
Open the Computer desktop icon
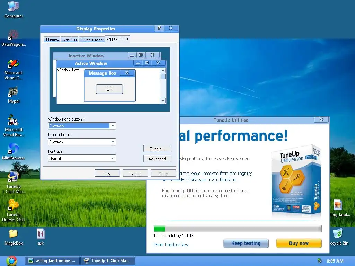point(14,9)
